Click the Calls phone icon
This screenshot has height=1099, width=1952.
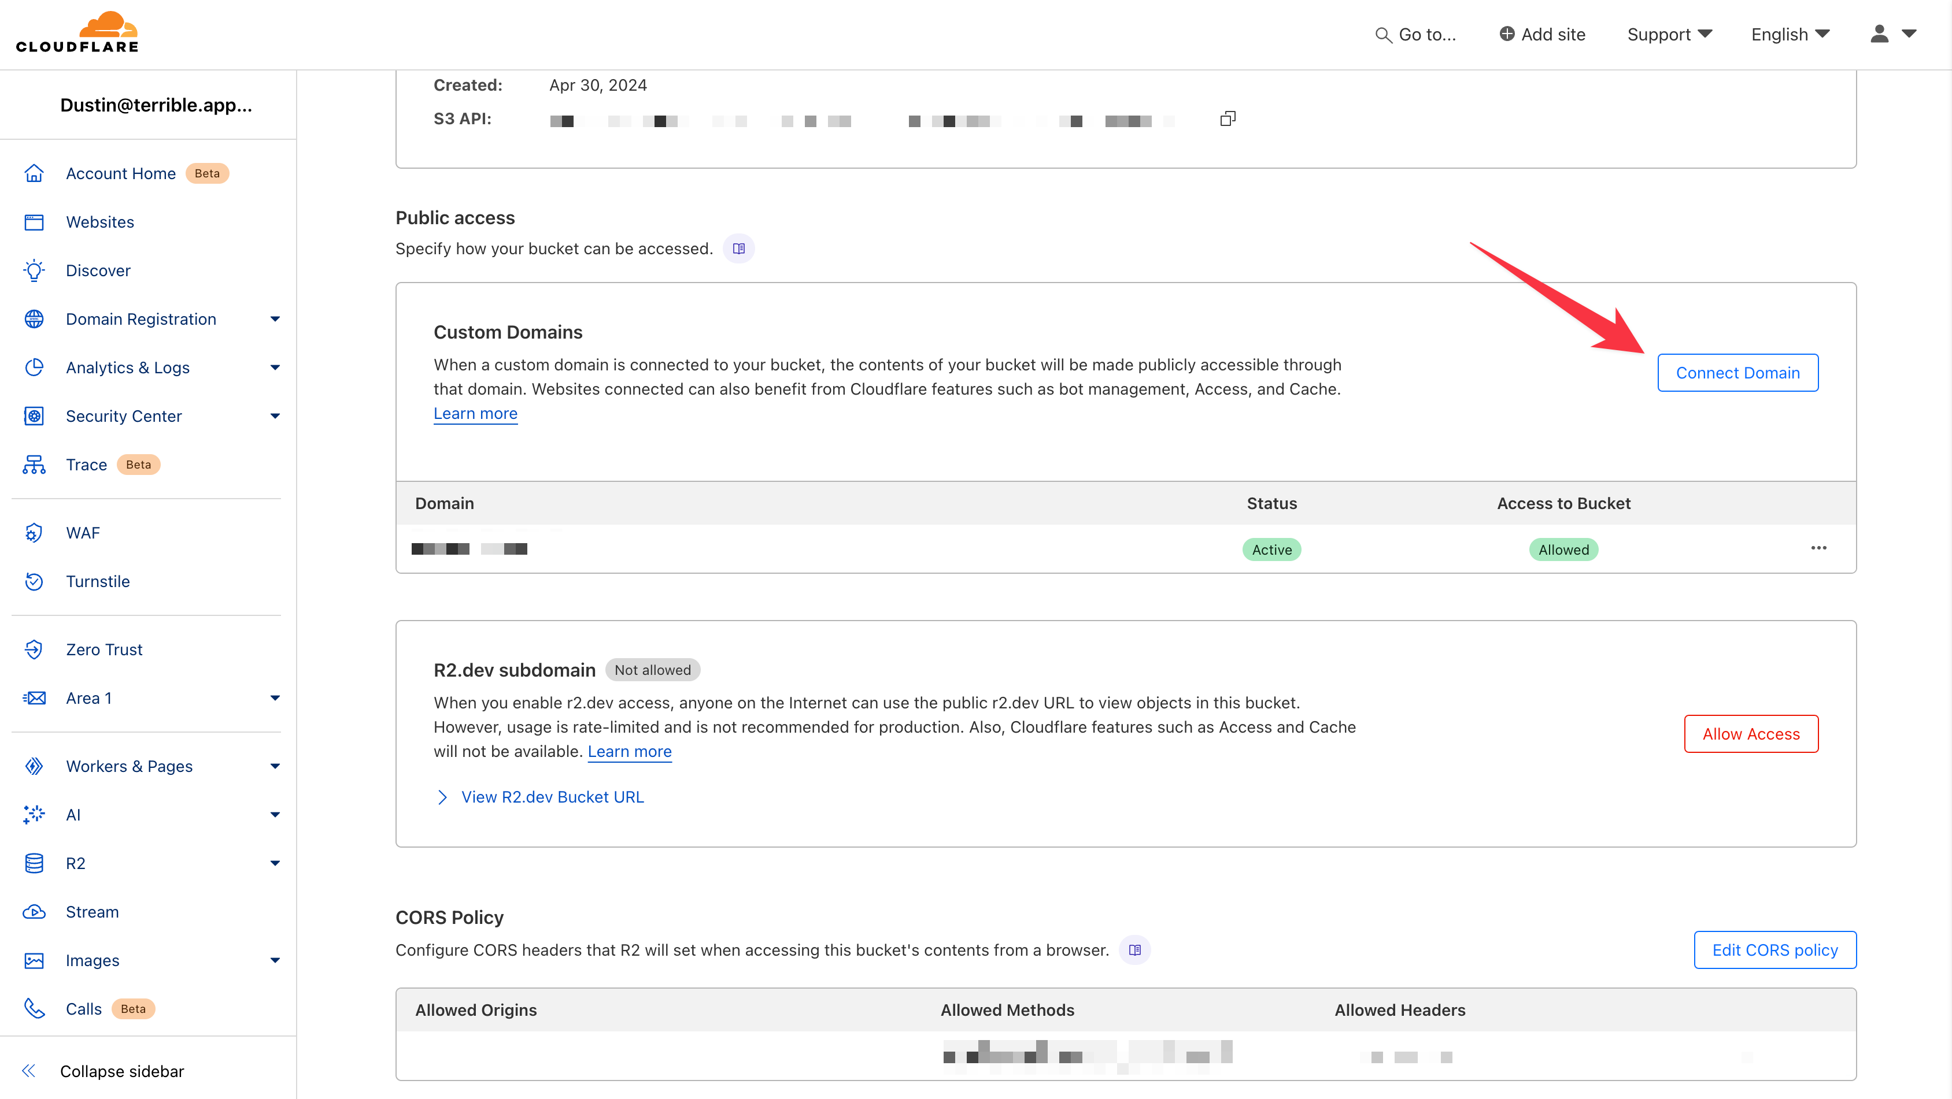pyautogui.click(x=34, y=1008)
